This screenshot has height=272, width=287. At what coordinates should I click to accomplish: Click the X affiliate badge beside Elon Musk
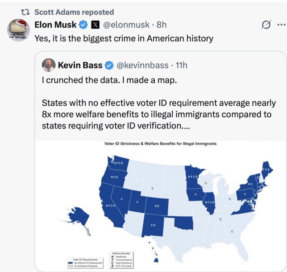tap(93, 25)
